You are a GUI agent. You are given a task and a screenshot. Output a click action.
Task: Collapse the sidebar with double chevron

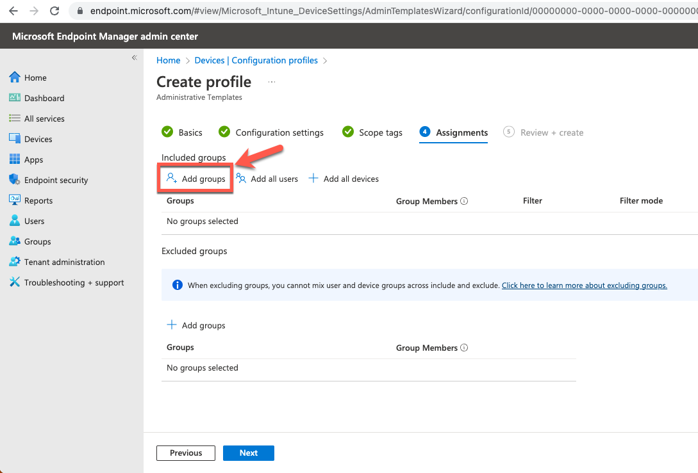[x=134, y=58]
